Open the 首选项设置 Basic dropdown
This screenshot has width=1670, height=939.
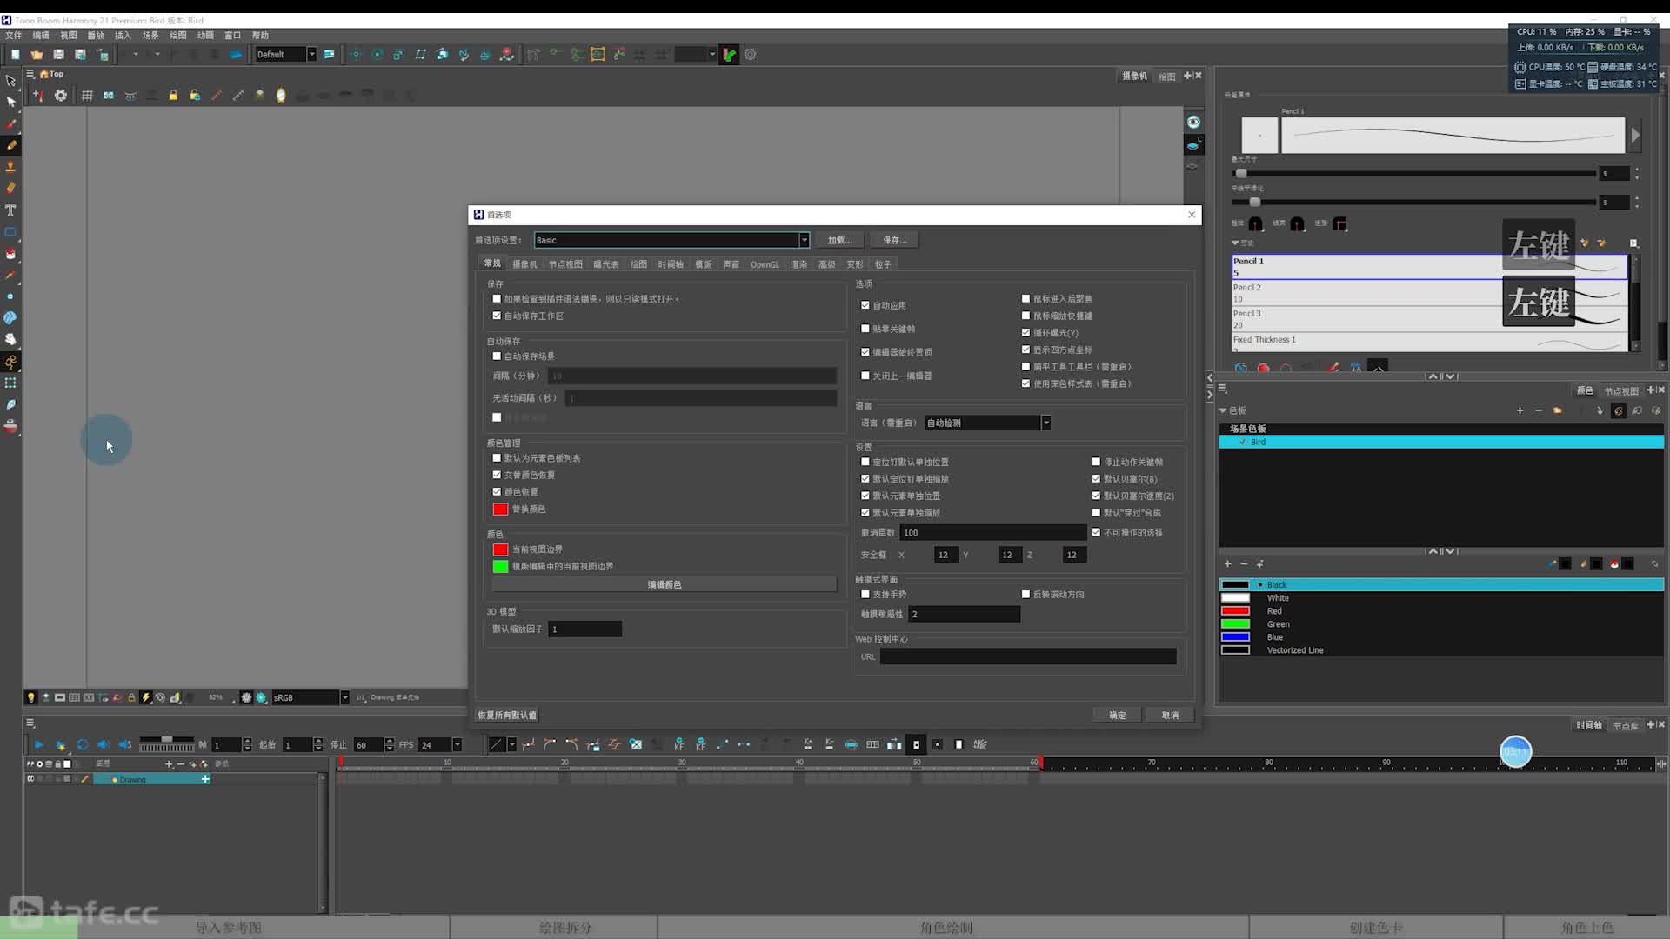671,240
